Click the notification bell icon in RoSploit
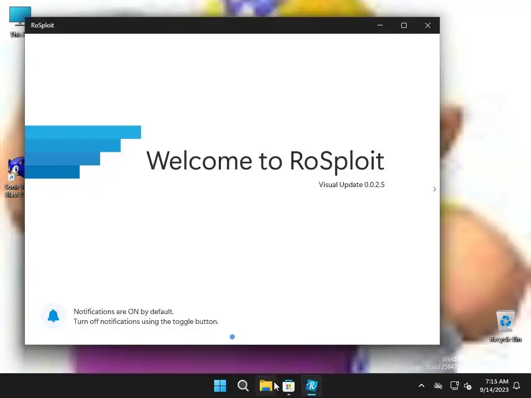Viewport: 531px width, 398px height. pos(53,316)
